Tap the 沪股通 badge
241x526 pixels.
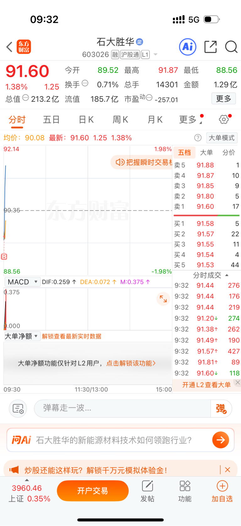coord(130,55)
